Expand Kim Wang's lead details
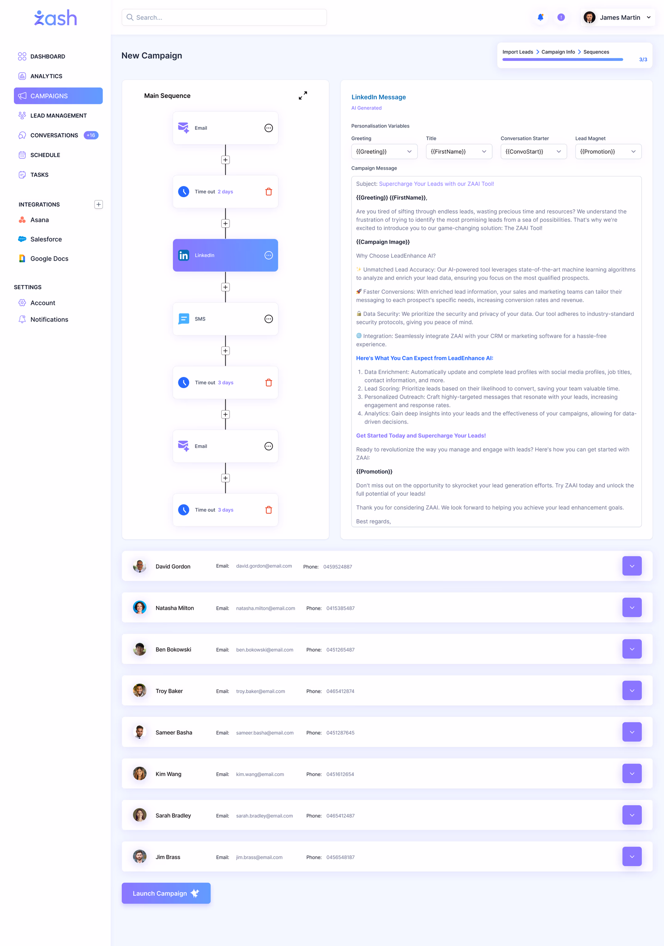This screenshot has width=664, height=946. coord(632,774)
